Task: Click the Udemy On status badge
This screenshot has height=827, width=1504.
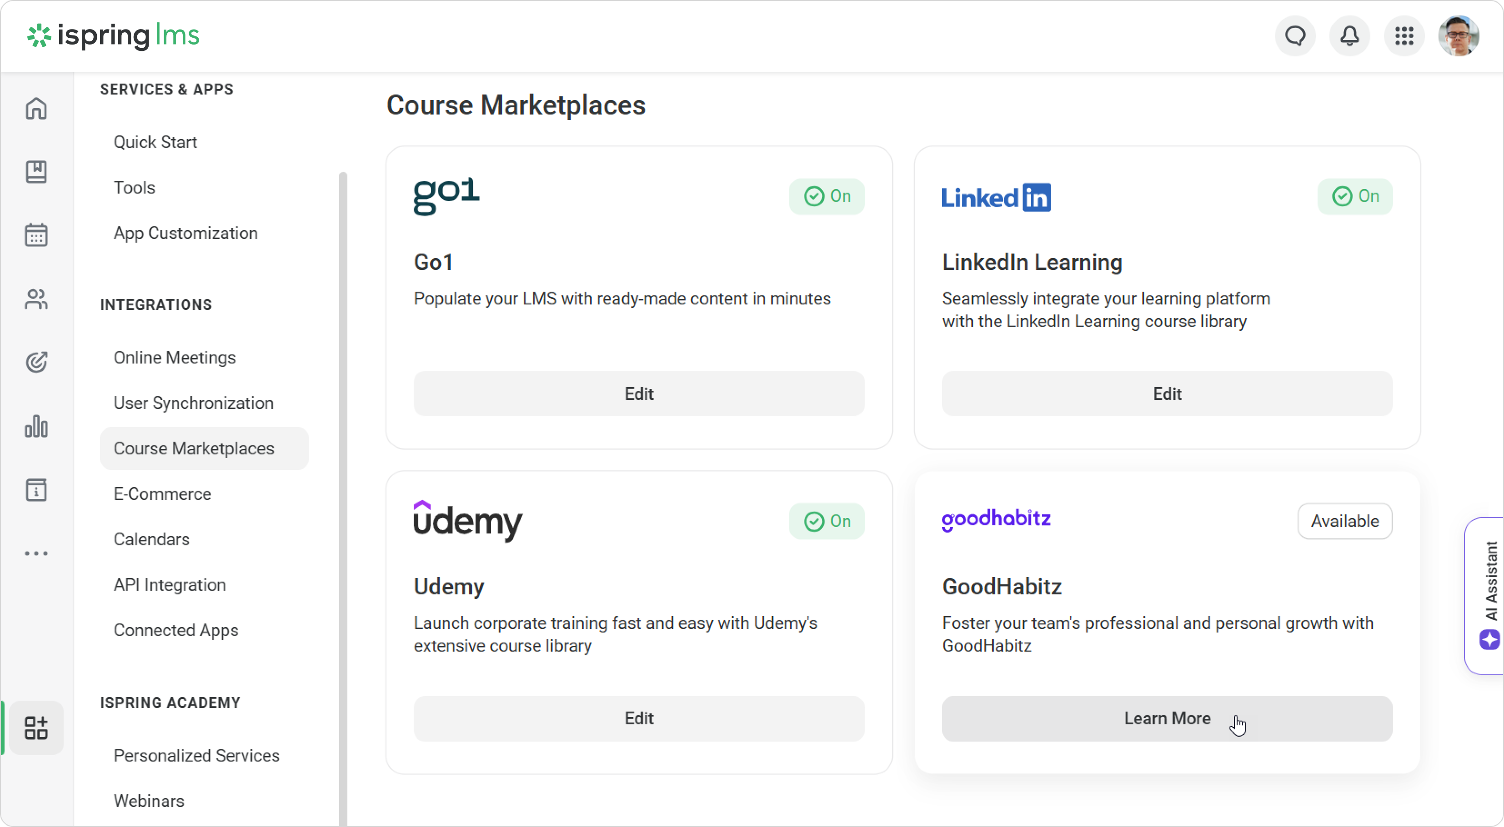Action: pyautogui.click(x=827, y=521)
